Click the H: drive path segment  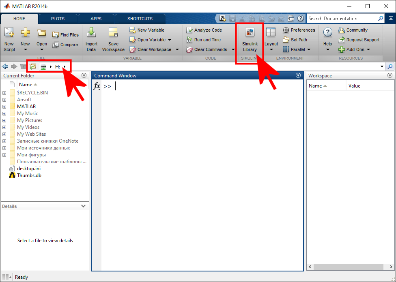click(x=58, y=67)
